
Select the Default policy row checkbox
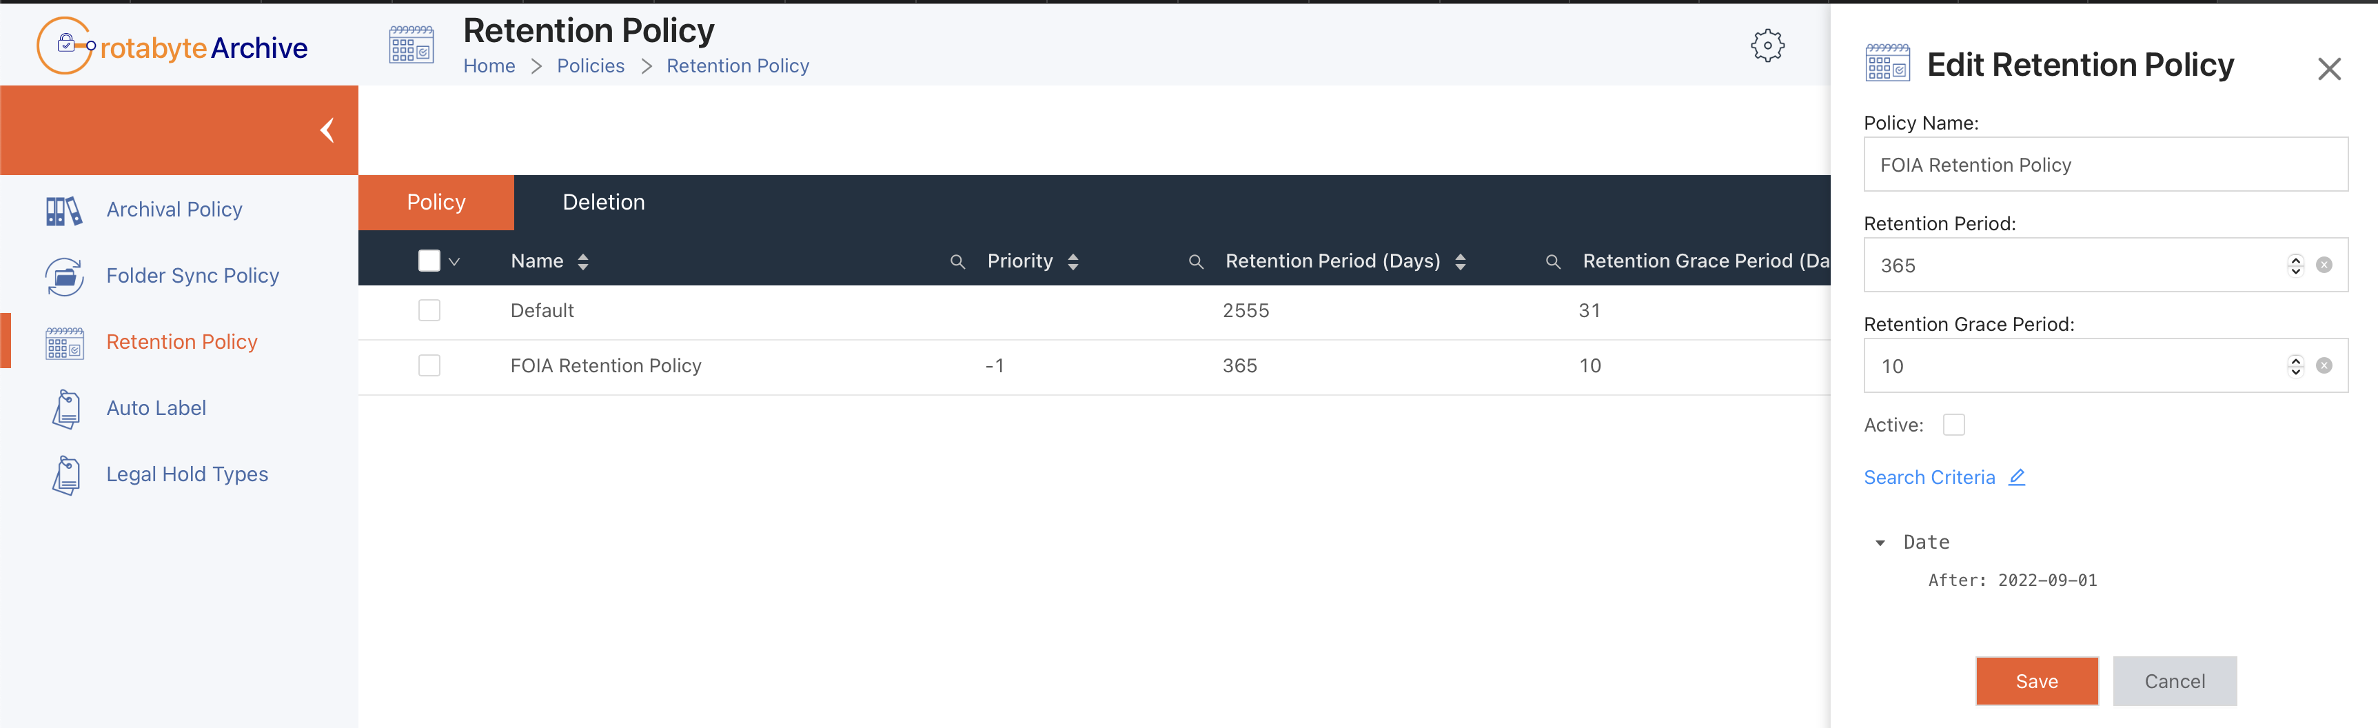(429, 310)
